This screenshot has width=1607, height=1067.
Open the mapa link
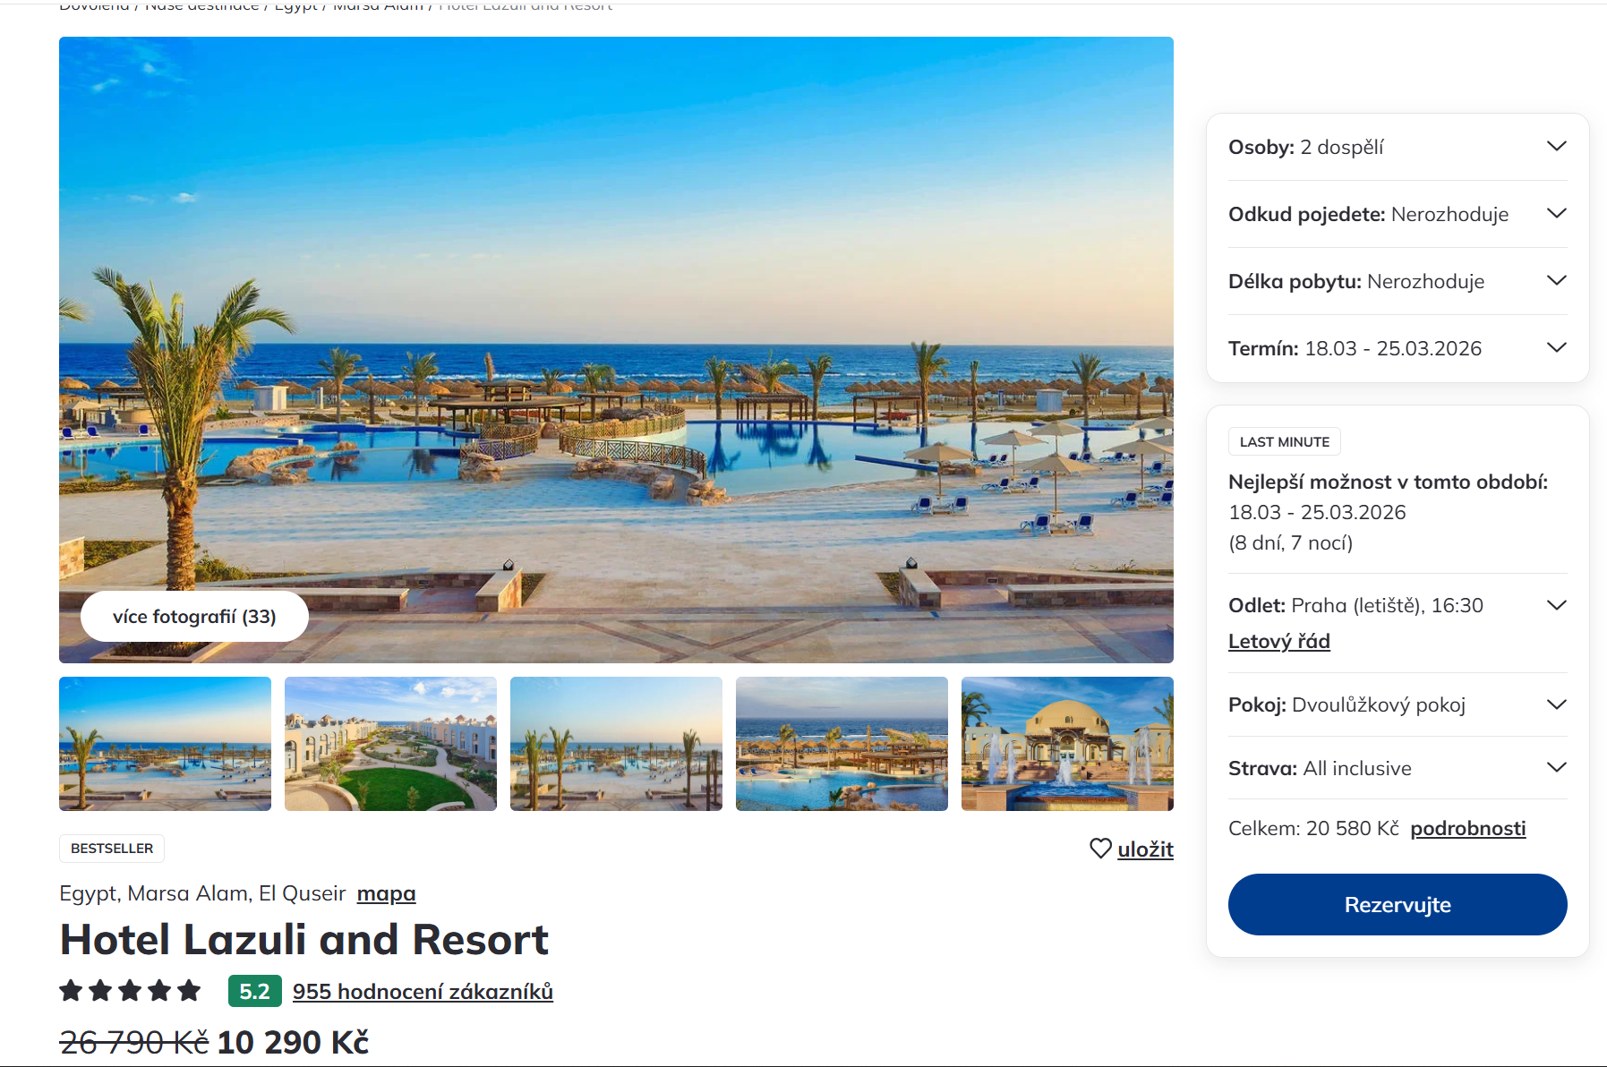pyautogui.click(x=386, y=893)
